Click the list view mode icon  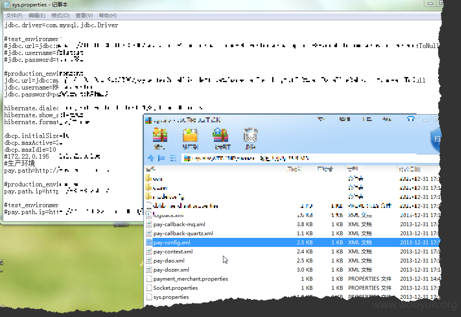[173, 158]
